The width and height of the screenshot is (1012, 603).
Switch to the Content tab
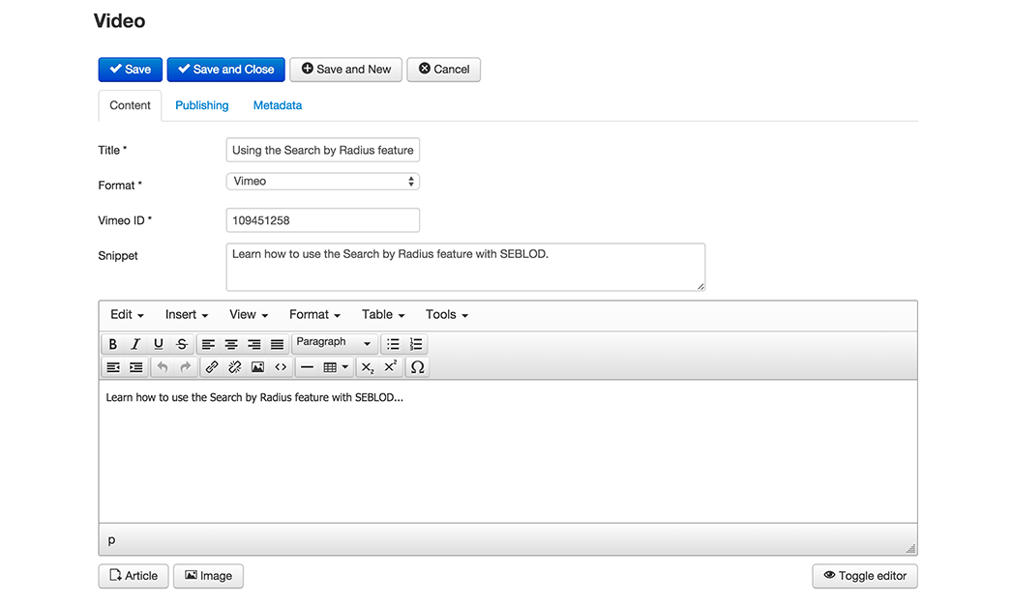(130, 105)
